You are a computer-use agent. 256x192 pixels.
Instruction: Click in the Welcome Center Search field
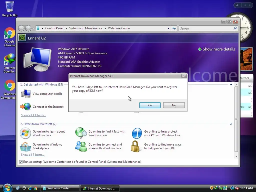coord(206,28)
